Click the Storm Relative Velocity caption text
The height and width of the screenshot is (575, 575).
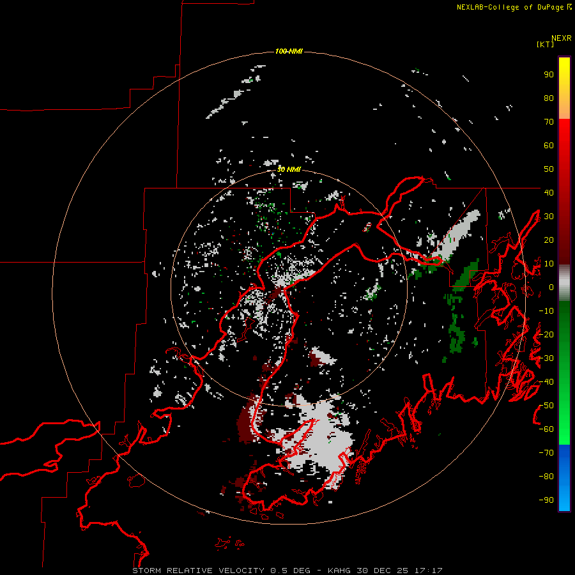[x=287, y=571]
